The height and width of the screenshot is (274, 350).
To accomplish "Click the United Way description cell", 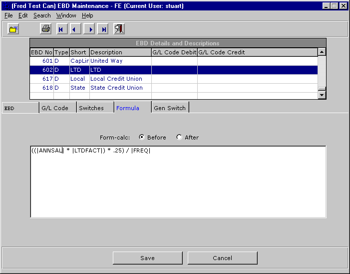I will coord(120,61).
